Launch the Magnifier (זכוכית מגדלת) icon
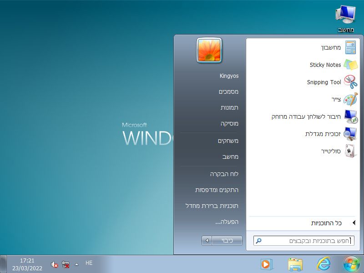The width and height of the screenshot is (364, 273). (350, 134)
